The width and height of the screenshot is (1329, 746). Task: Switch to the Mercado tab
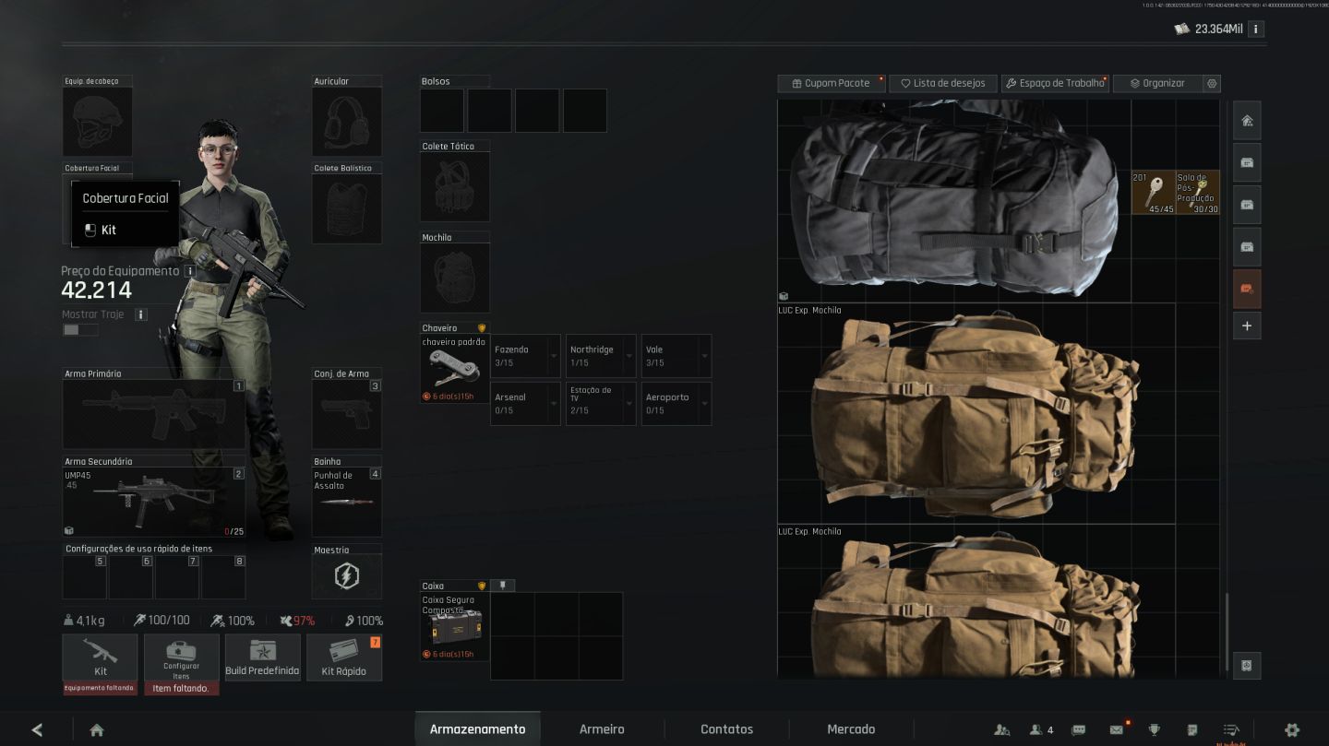point(851,729)
